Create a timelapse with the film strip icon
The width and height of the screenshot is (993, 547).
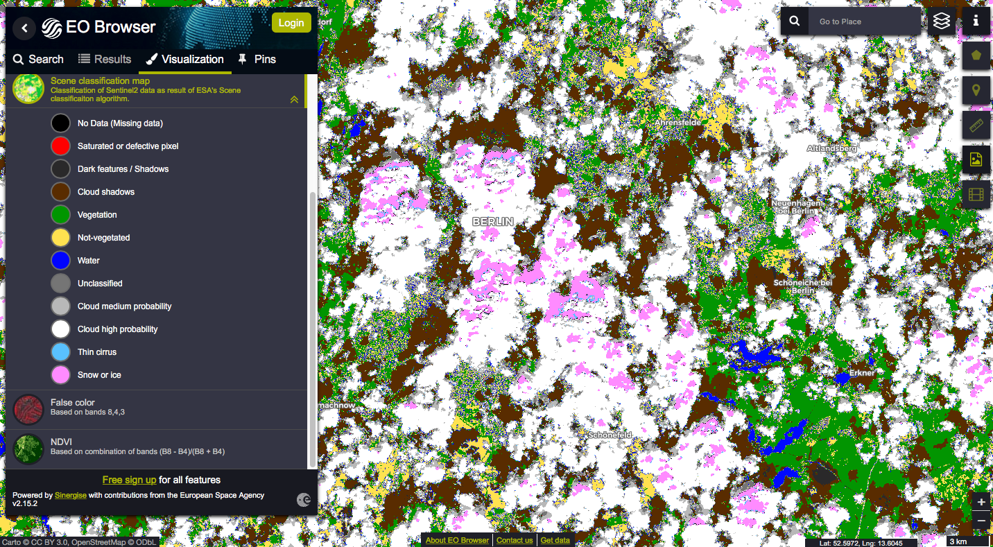pyautogui.click(x=976, y=195)
